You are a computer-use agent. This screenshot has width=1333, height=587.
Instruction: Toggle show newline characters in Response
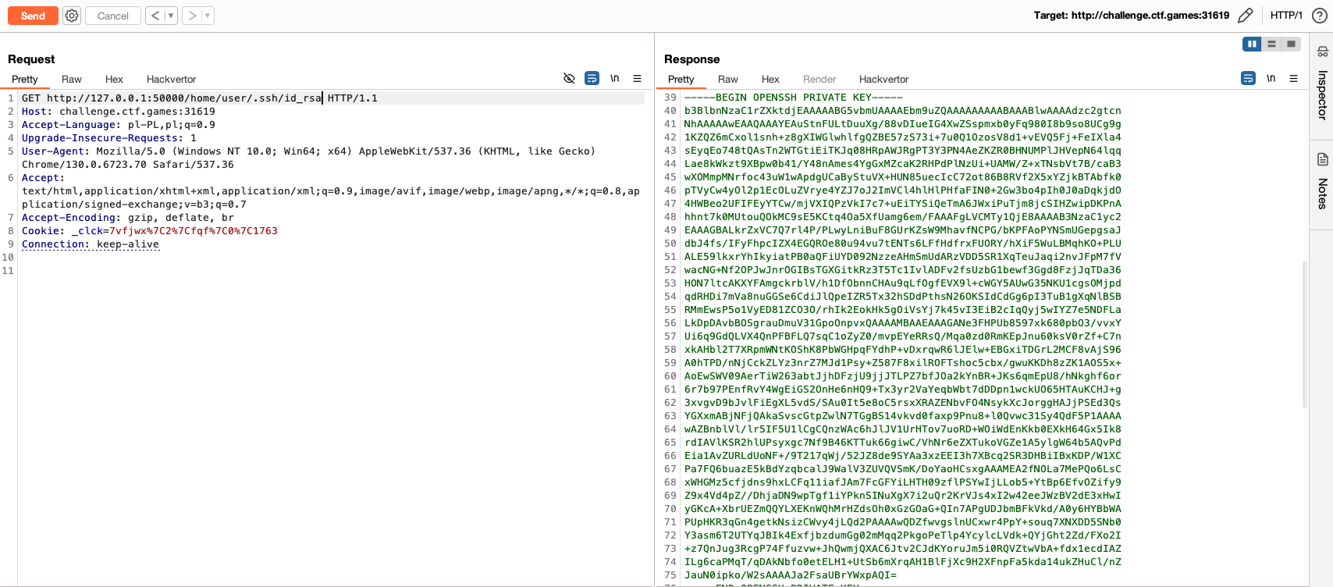(x=1271, y=78)
